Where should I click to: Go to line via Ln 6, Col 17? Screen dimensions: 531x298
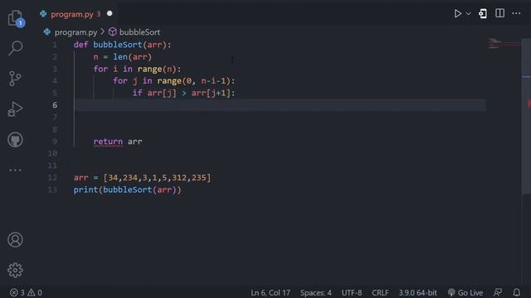coord(270,292)
